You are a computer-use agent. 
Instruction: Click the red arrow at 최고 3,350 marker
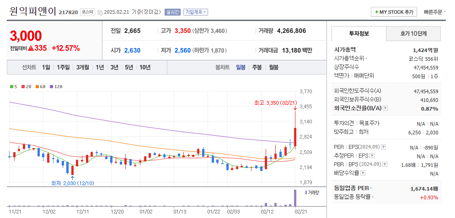pyautogui.click(x=295, y=108)
